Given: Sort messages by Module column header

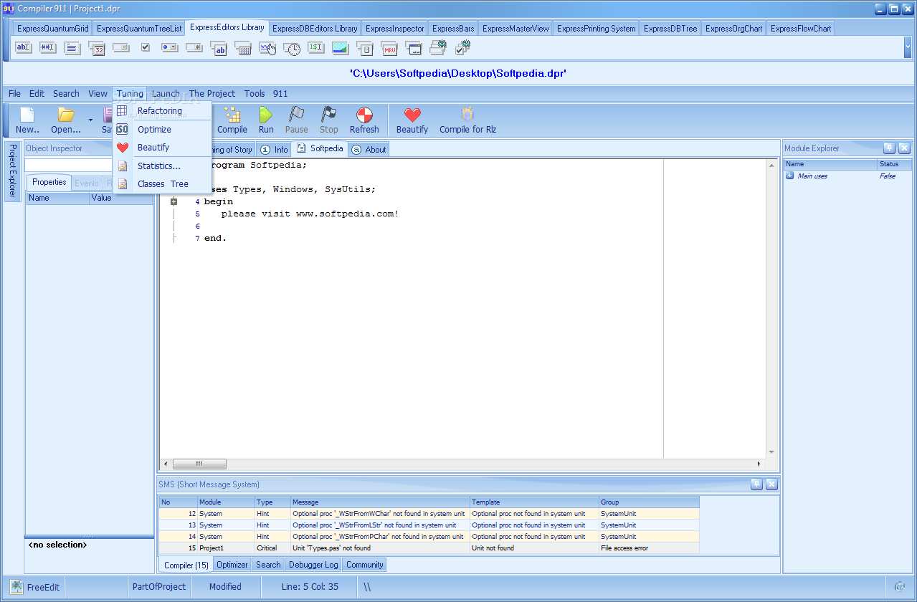Looking at the screenshot, I should click(x=226, y=502).
